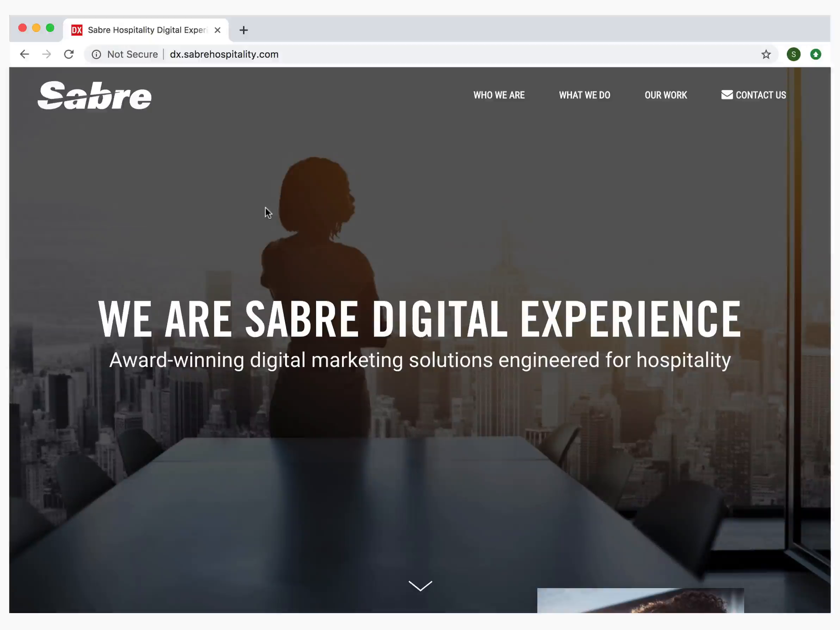Click the scroll-down chevron arrow
Image resolution: width=840 pixels, height=630 pixels.
pyautogui.click(x=420, y=585)
